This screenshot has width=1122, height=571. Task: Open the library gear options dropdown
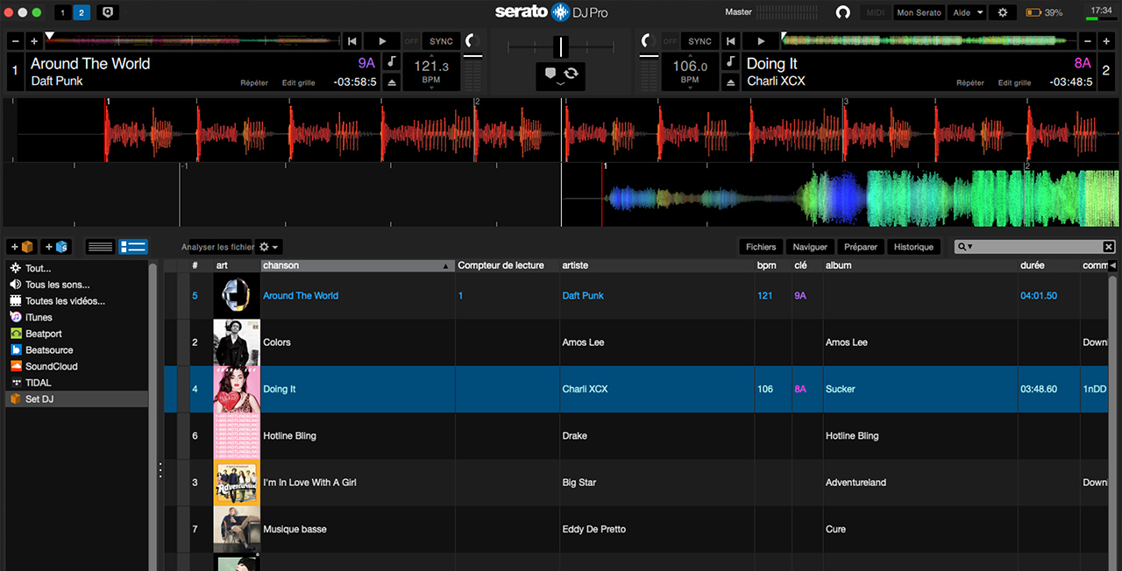pyautogui.click(x=269, y=247)
